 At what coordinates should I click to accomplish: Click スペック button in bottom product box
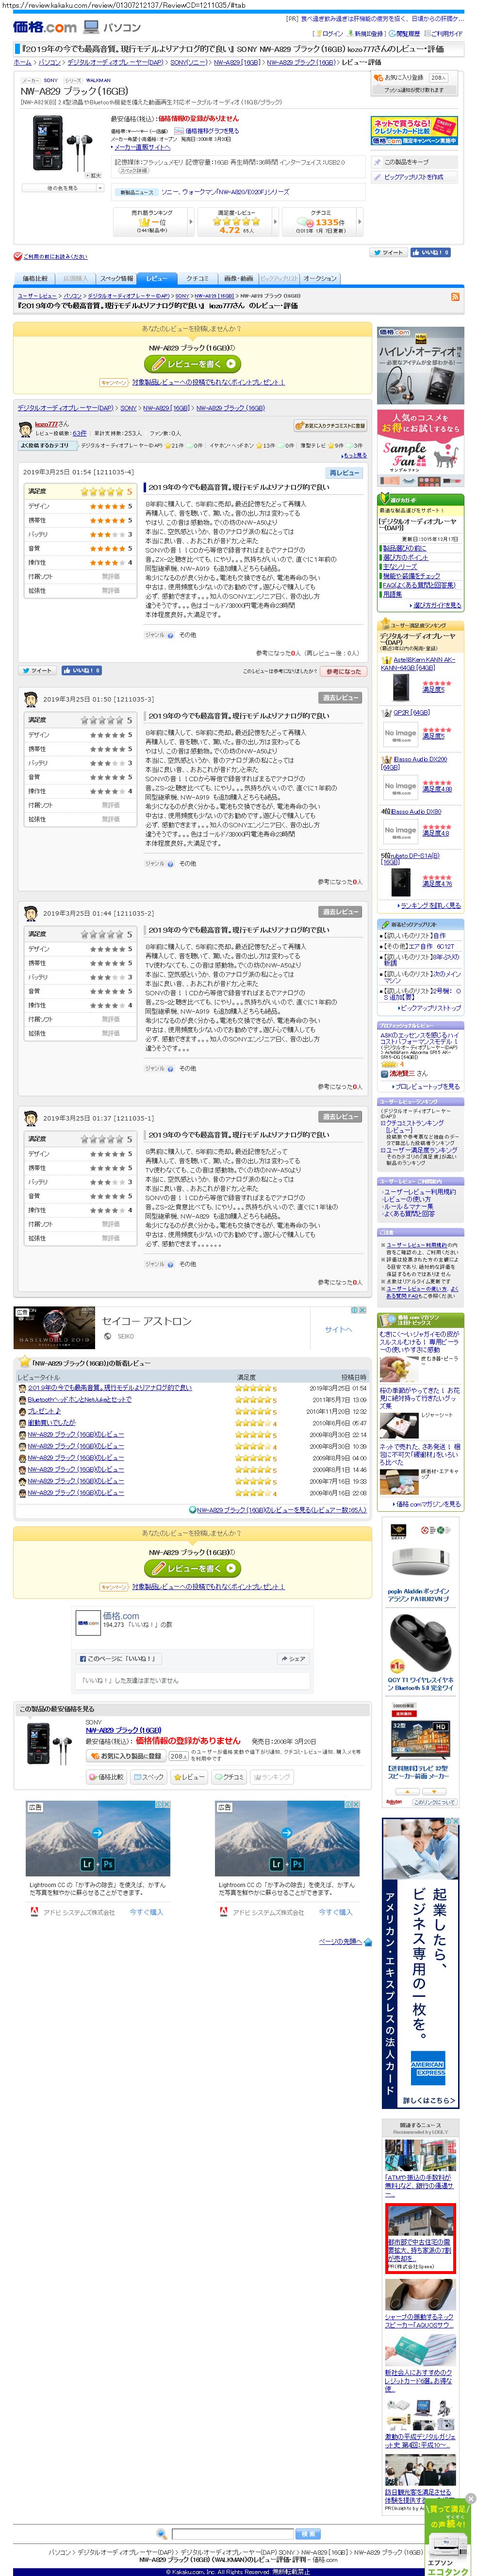click(x=148, y=1777)
